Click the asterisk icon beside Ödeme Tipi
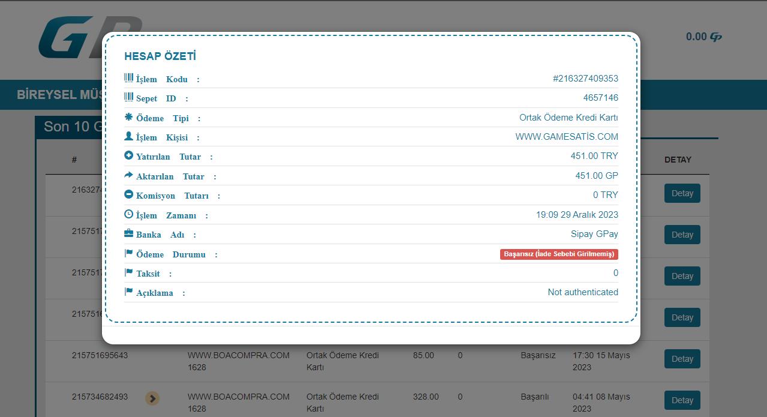 [x=128, y=117]
